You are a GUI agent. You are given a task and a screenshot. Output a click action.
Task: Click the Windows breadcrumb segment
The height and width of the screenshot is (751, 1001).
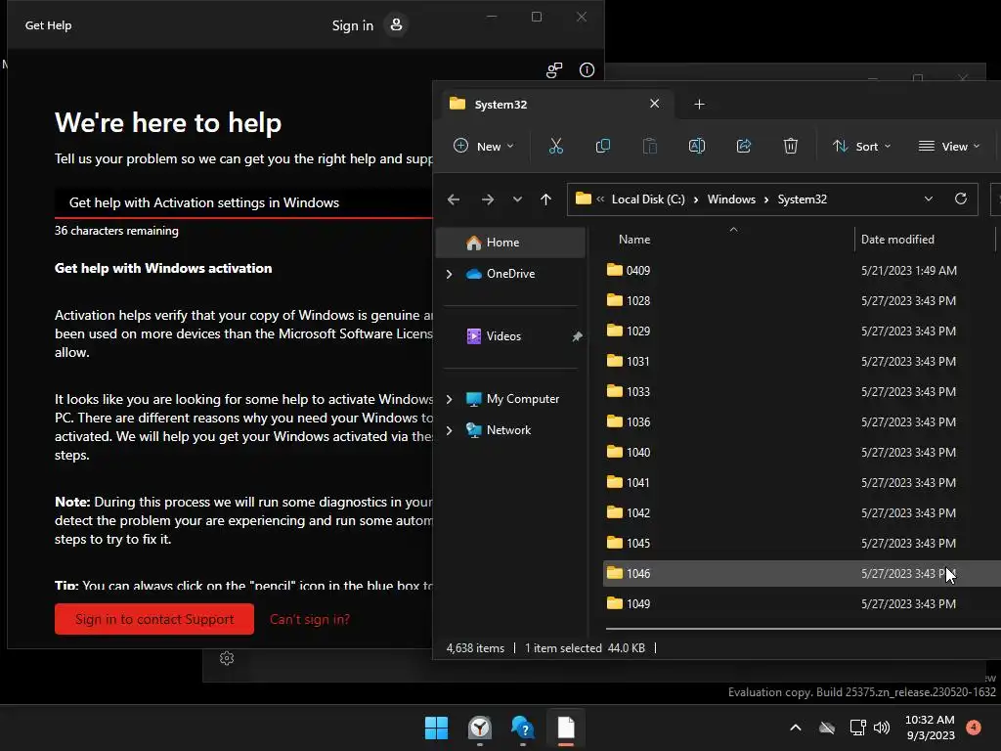pos(731,199)
